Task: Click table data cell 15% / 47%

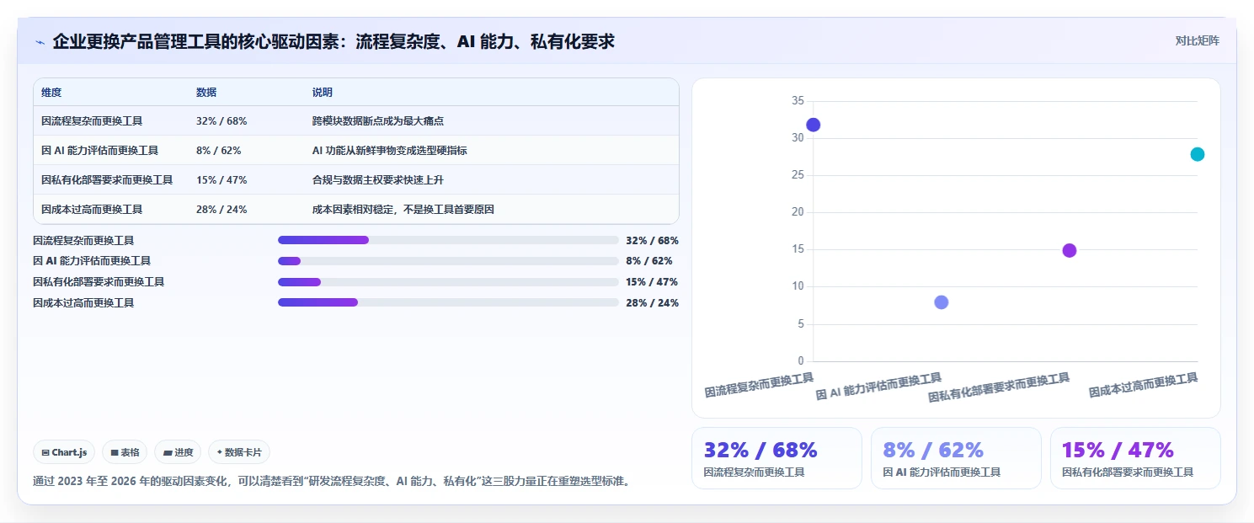Action: click(x=221, y=180)
